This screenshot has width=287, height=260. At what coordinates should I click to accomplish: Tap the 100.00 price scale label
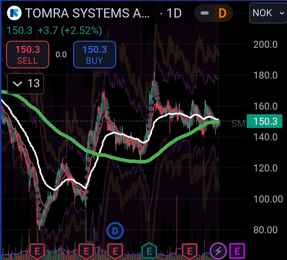click(268, 199)
